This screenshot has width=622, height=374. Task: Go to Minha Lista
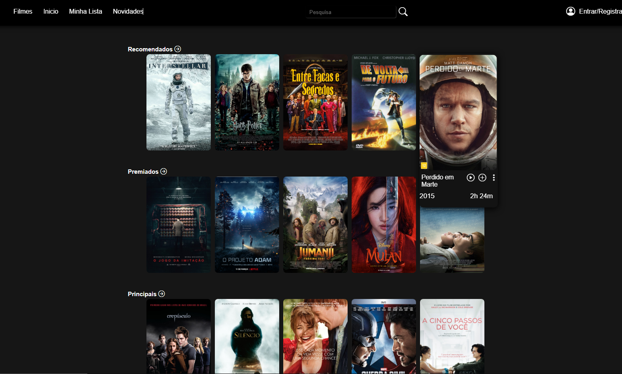click(x=85, y=11)
